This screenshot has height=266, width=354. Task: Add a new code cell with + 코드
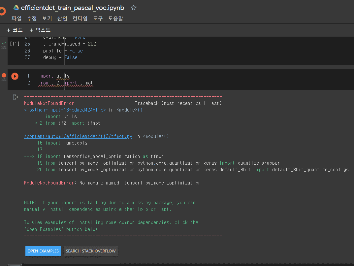click(15, 30)
